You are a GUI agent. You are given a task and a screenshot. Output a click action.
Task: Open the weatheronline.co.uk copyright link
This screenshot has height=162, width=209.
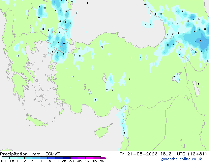coord(181,159)
